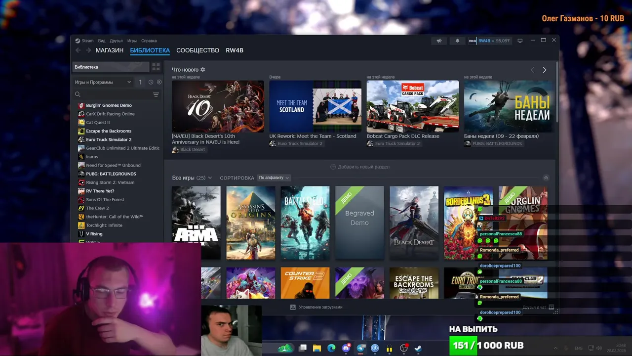This screenshot has height=356, width=632.
Task: Expand the Все игры (25) dropdown
Action: point(192,178)
